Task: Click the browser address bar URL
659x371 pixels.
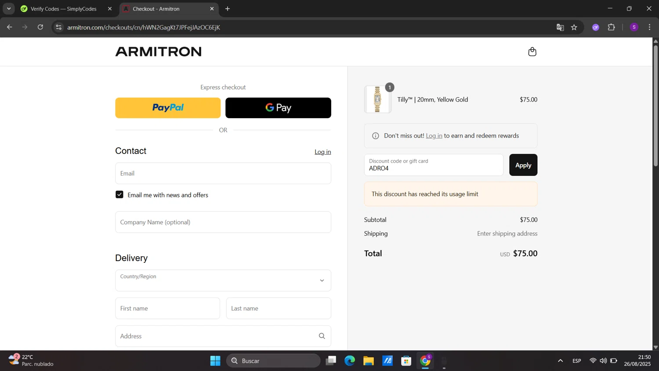Action: tap(144, 27)
